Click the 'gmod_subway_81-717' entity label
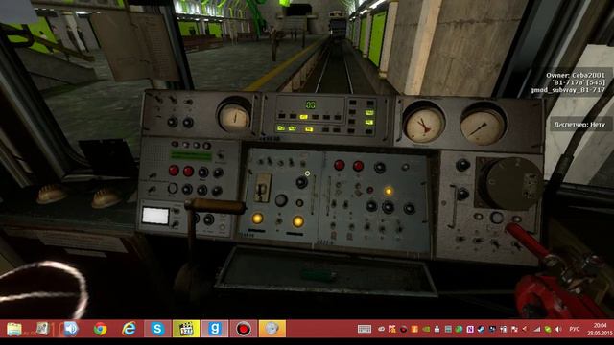The width and height of the screenshot is (614, 345). [x=567, y=90]
